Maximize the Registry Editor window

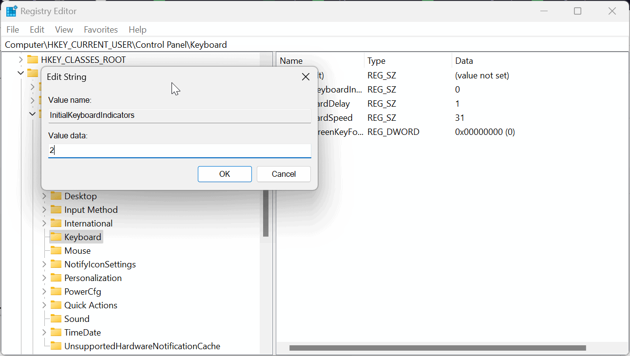(x=577, y=11)
